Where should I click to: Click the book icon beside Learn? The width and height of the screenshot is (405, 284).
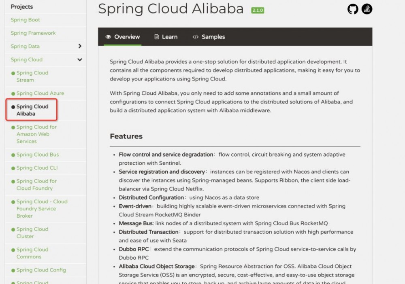click(156, 37)
